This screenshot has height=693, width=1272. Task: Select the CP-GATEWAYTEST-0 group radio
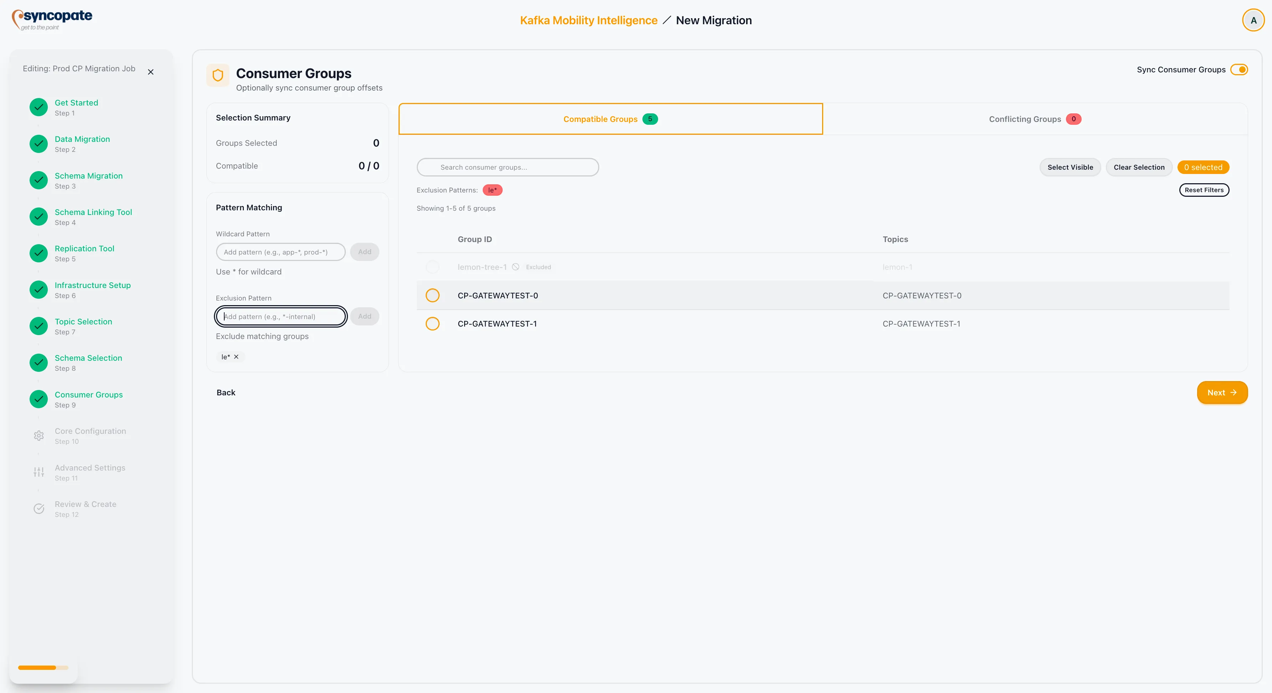[432, 295]
